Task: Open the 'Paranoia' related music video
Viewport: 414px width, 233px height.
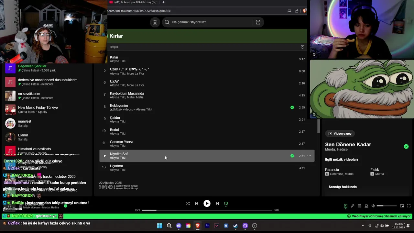Action: [x=332, y=170]
